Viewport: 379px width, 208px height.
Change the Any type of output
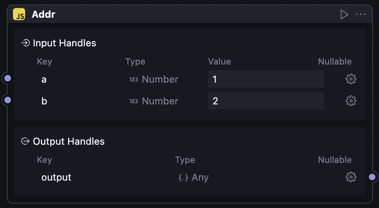point(194,177)
